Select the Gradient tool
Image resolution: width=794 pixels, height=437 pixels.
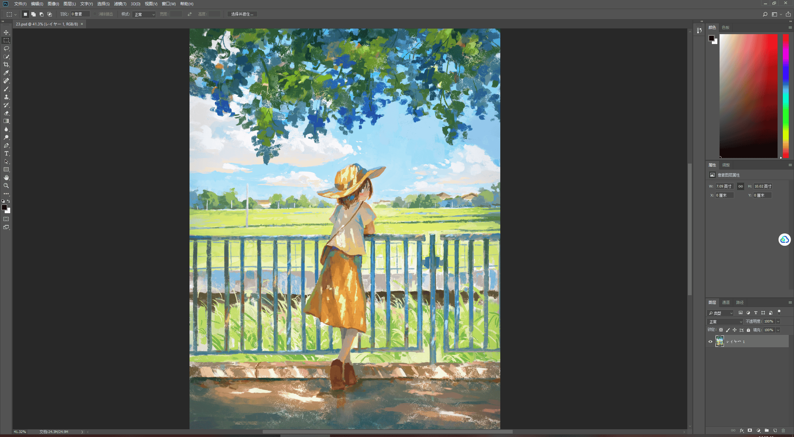pos(6,121)
